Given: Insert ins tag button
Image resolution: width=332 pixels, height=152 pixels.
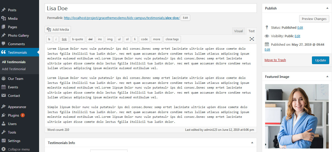Looking at the screenshot, I should click(x=100, y=39).
